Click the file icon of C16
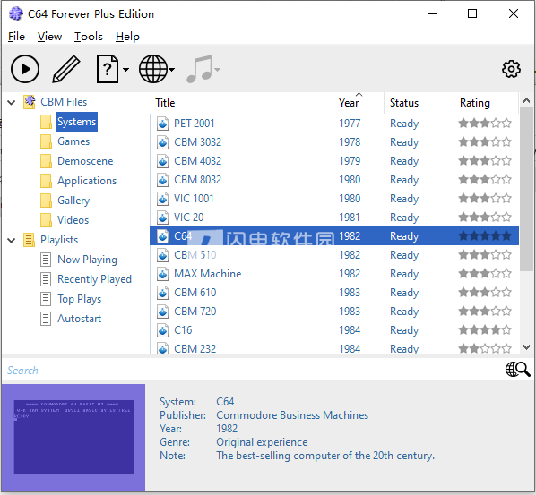Image resolution: width=536 pixels, height=495 pixels. pos(163,329)
